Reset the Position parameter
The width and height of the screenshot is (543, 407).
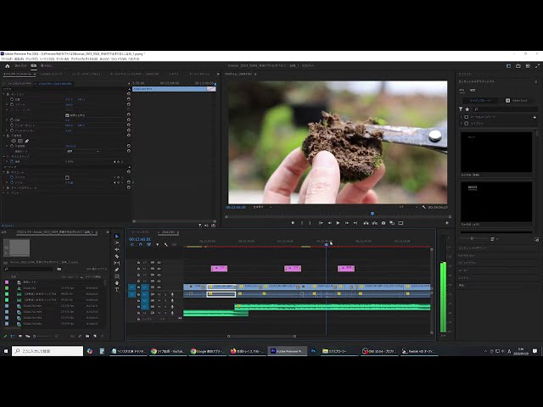pos(128,99)
